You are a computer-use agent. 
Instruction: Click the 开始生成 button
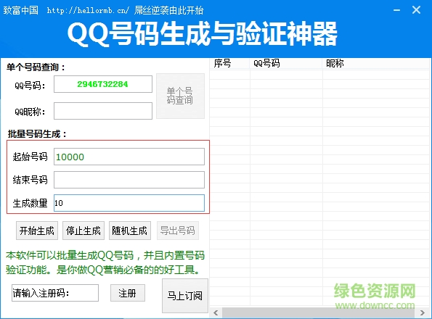[x=37, y=231]
